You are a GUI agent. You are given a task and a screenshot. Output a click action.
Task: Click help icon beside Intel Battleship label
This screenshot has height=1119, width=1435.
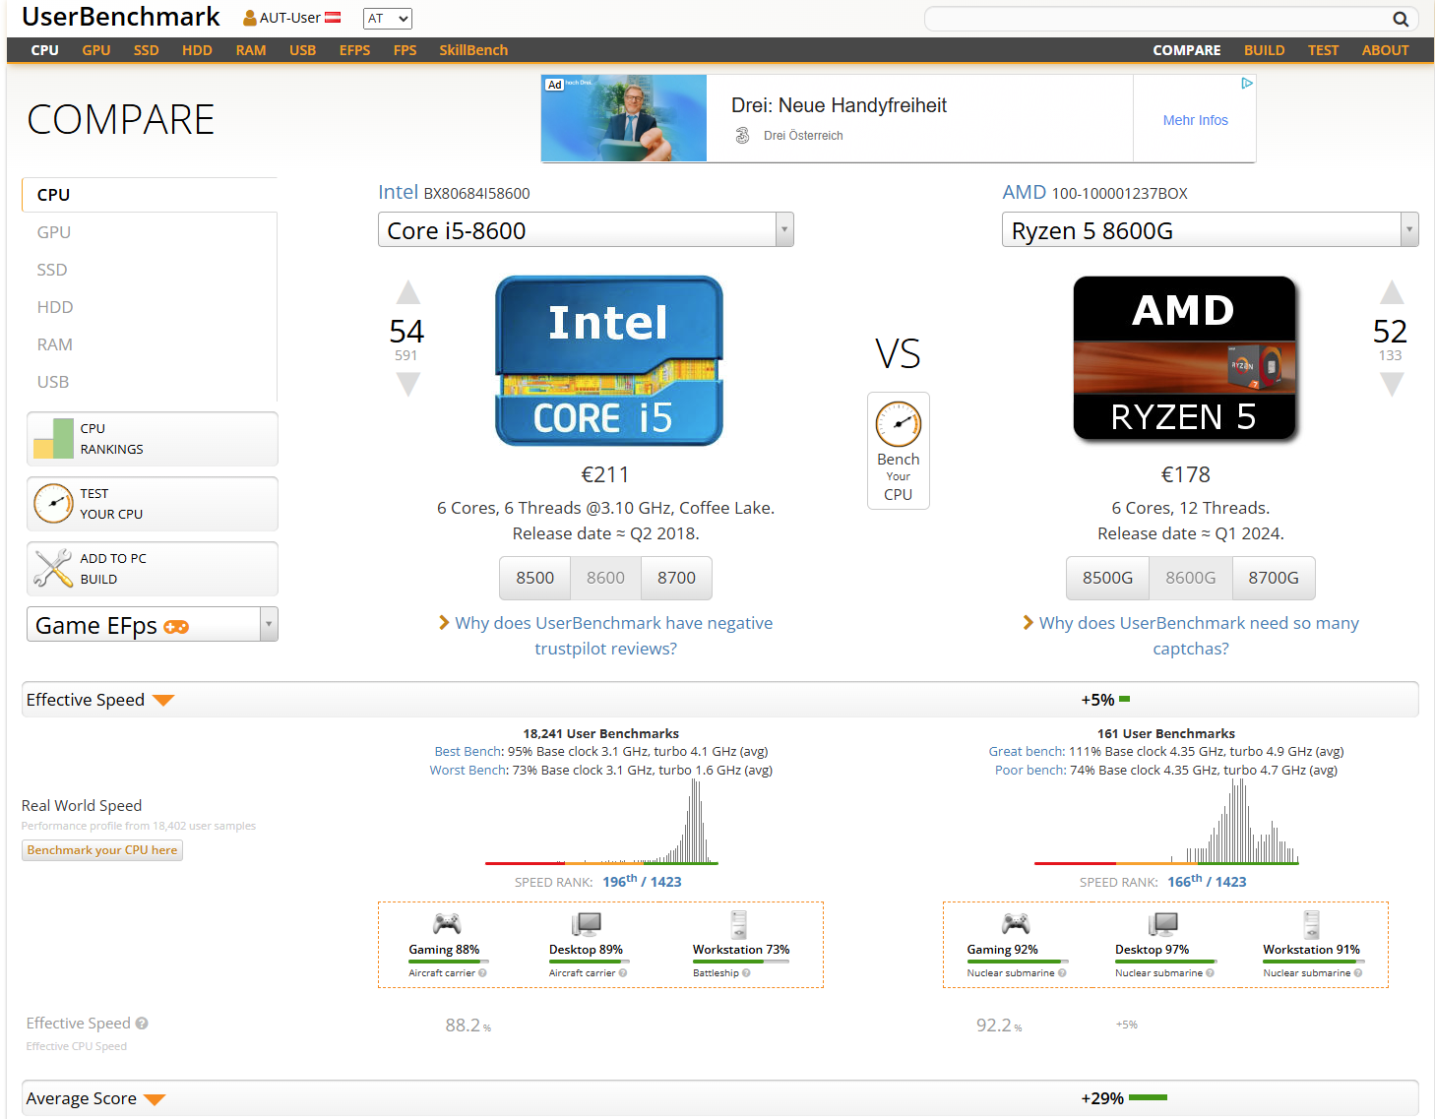746,973
